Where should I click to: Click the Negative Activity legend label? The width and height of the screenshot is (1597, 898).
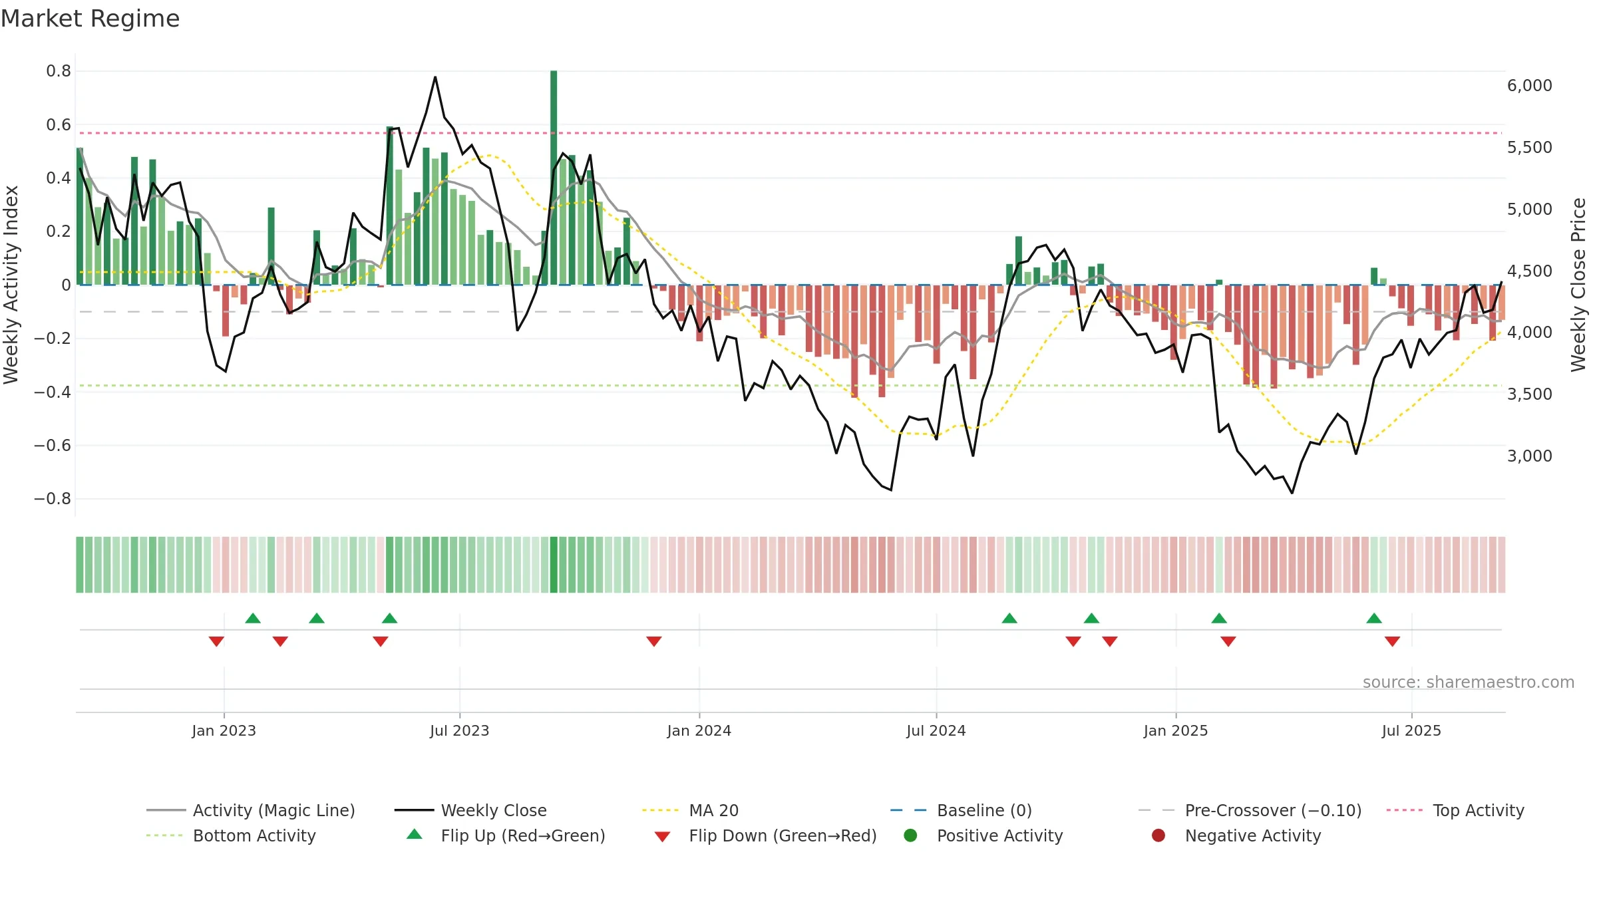[1253, 835]
